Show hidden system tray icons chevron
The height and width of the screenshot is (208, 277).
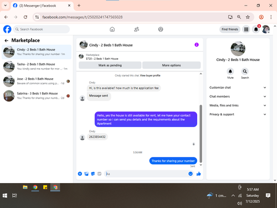click(x=233, y=195)
